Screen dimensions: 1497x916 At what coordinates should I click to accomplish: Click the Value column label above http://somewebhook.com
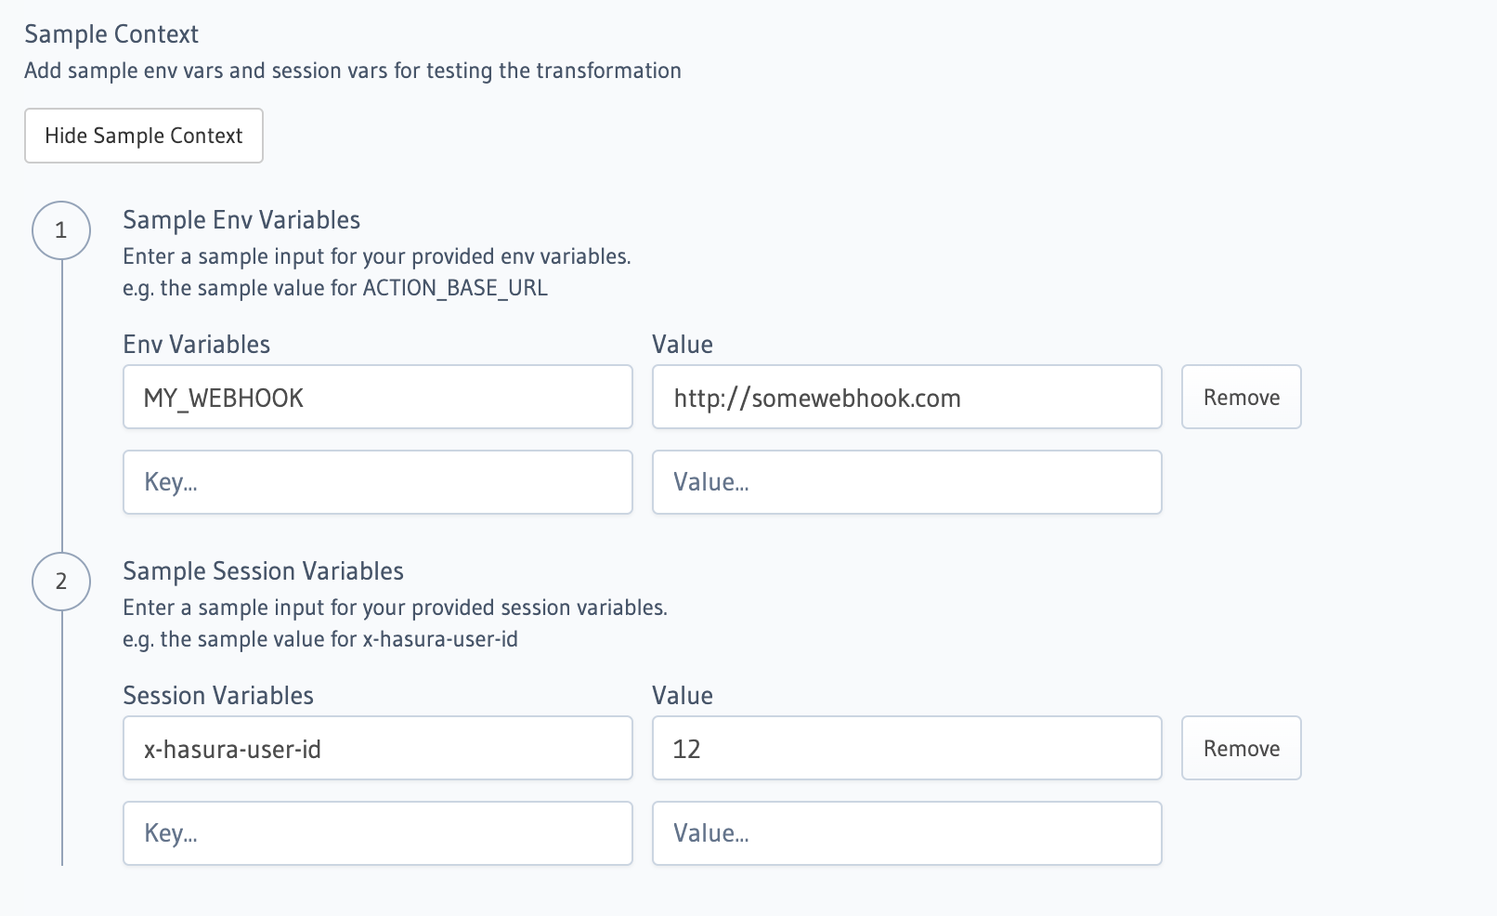[682, 344]
